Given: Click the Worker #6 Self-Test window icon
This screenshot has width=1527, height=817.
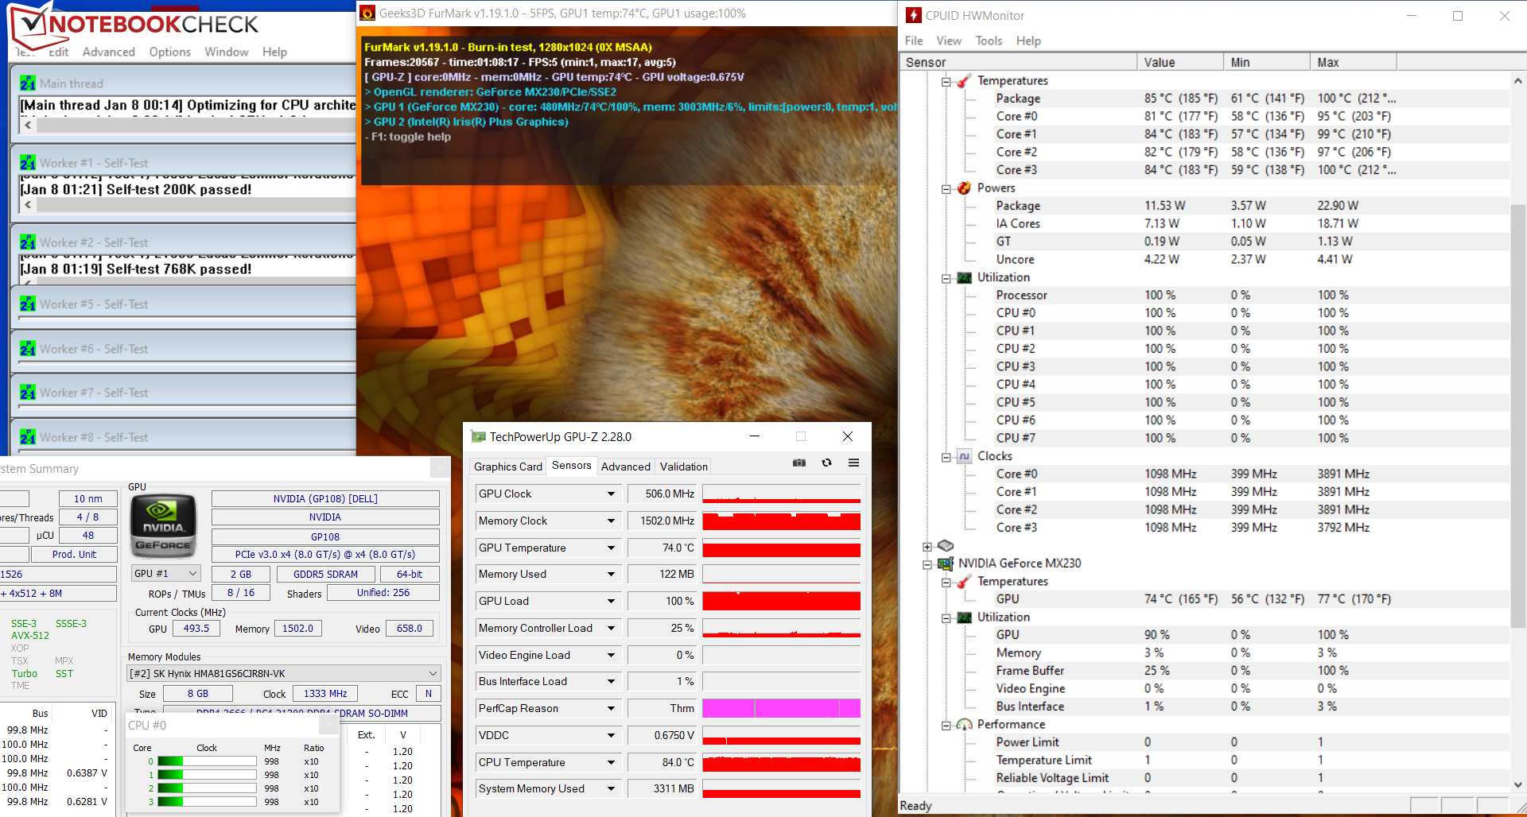Looking at the screenshot, I should 28,349.
